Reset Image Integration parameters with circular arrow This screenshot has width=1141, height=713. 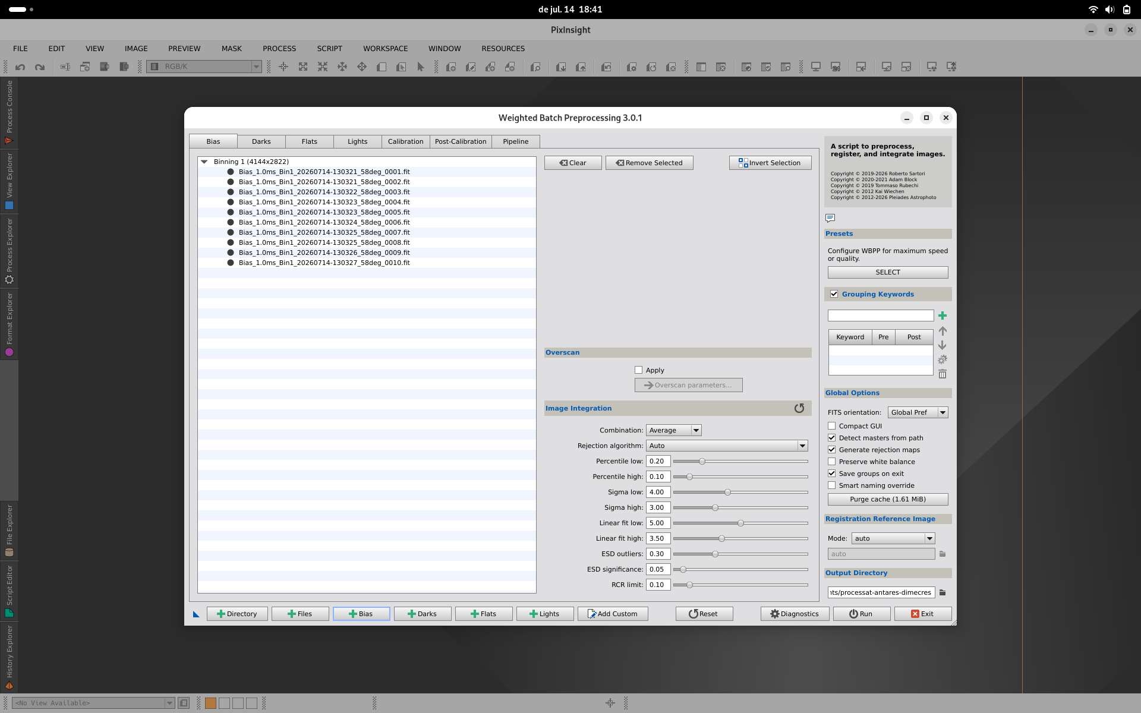(x=799, y=408)
